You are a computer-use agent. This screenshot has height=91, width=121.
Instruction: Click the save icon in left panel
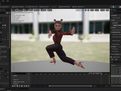[7, 13]
